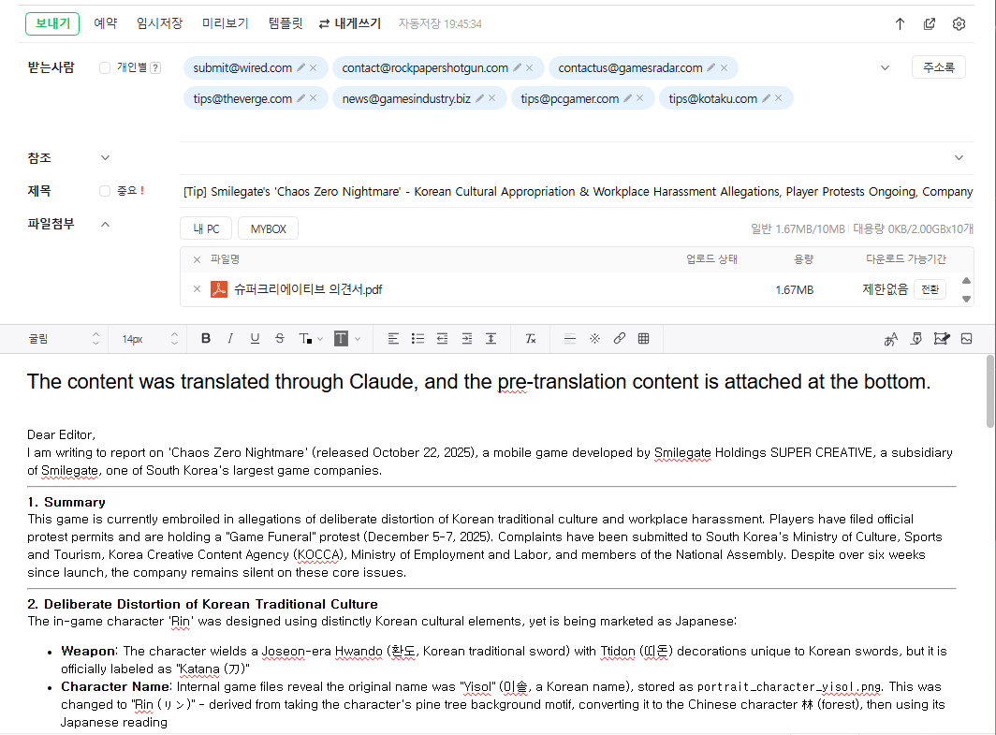Open text alignment options
The height and width of the screenshot is (735, 996).
pos(393,339)
